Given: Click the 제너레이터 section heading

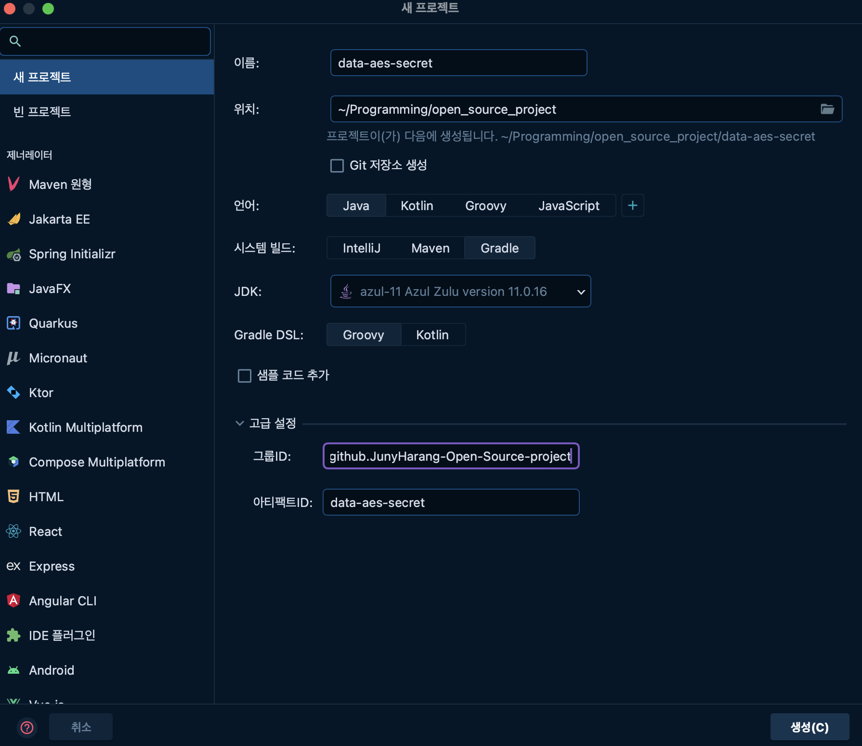Looking at the screenshot, I should [29, 155].
